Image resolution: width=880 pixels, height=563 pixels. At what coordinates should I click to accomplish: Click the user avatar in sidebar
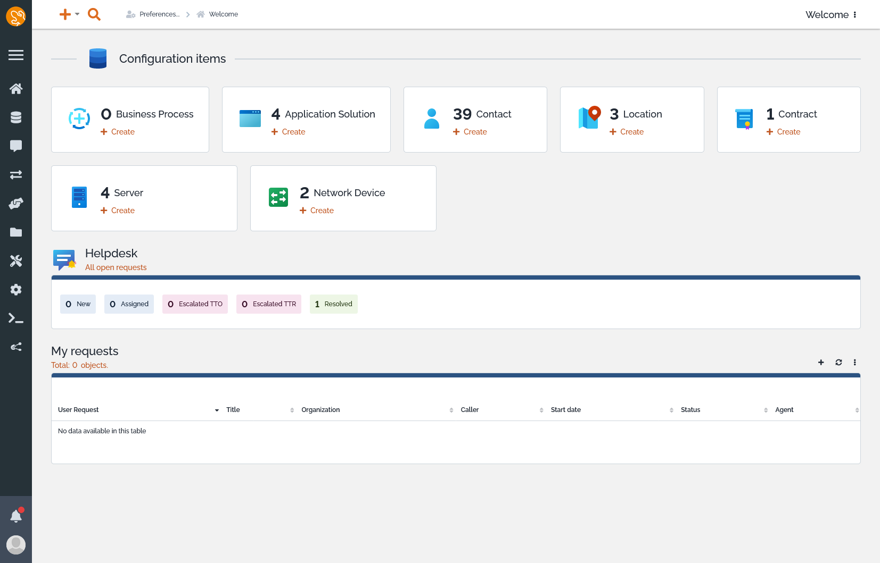click(x=16, y=544)
